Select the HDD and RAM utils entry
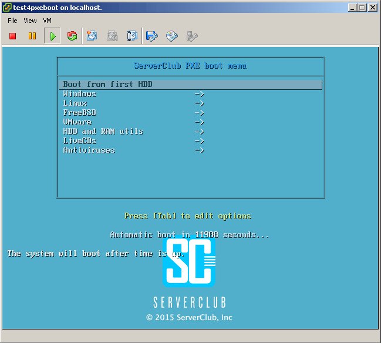Viewport: 381px width, 343px height. point(103,132)
